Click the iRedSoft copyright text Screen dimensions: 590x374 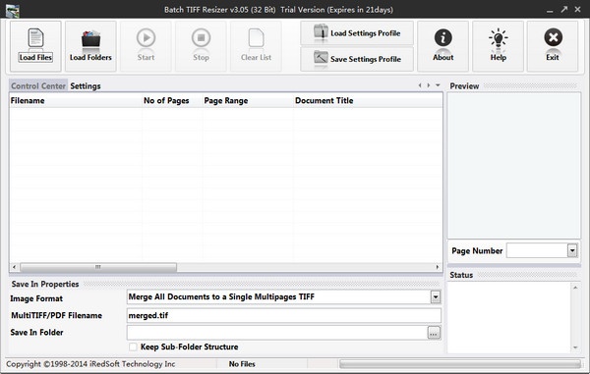[90, 364]
